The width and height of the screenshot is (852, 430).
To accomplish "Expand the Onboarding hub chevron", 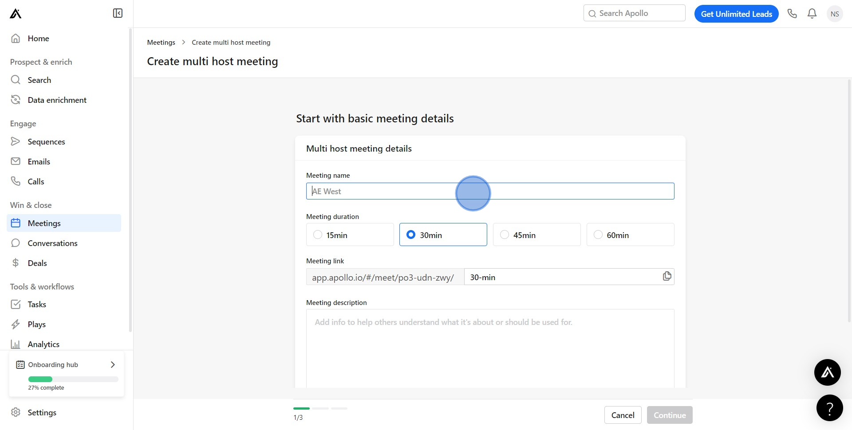I will 113,364.
